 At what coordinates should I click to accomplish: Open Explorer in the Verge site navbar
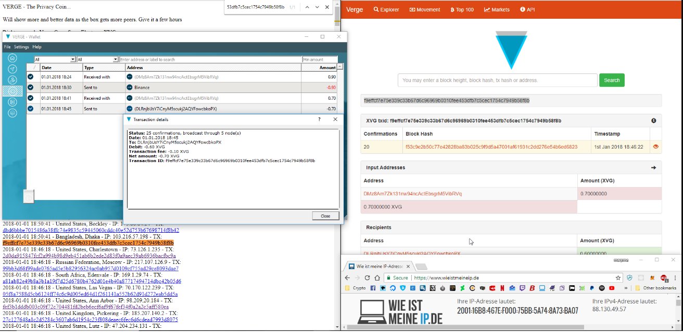coord(386,9)
